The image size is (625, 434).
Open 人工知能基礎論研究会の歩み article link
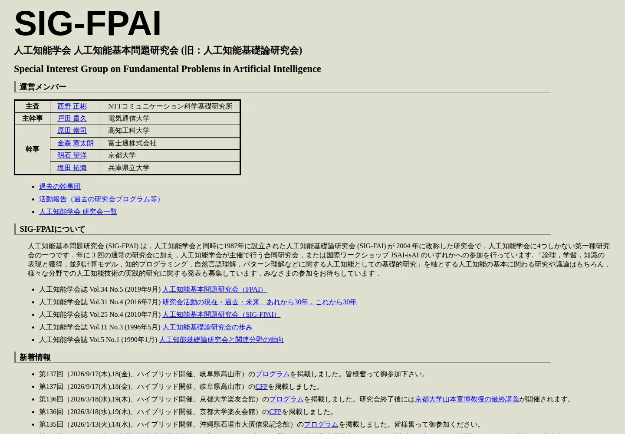(207, 327)
